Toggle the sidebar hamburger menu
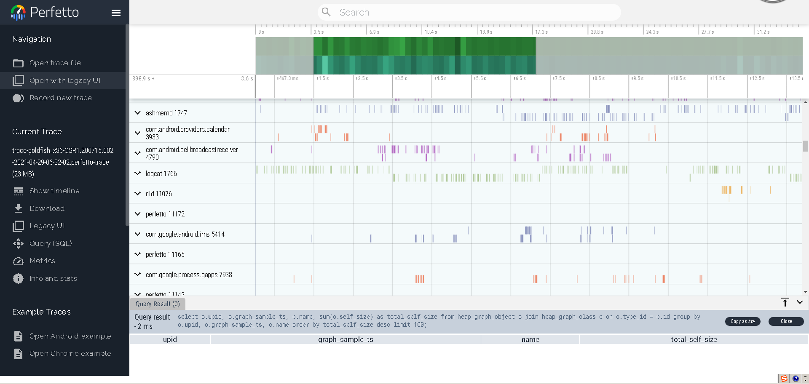 [x=116, y=13]
